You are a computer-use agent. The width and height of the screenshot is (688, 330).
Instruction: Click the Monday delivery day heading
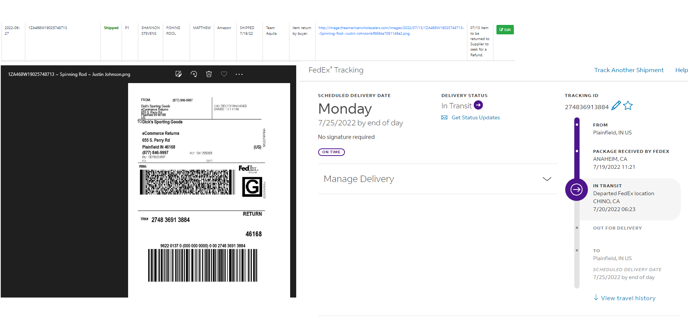[345, 109]
